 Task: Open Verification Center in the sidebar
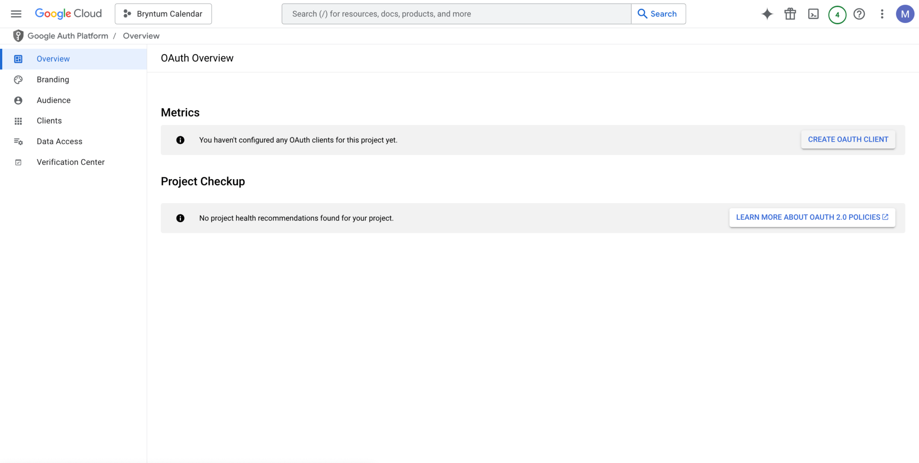[x=74, y=162]
